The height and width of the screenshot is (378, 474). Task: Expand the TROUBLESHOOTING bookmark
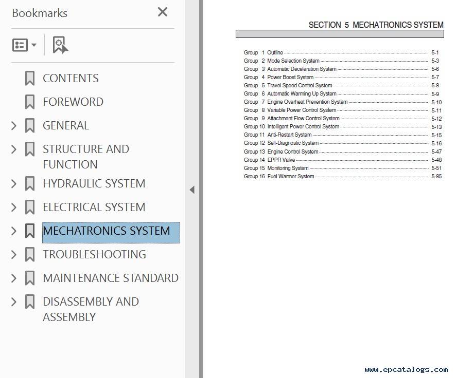[13, 254]
